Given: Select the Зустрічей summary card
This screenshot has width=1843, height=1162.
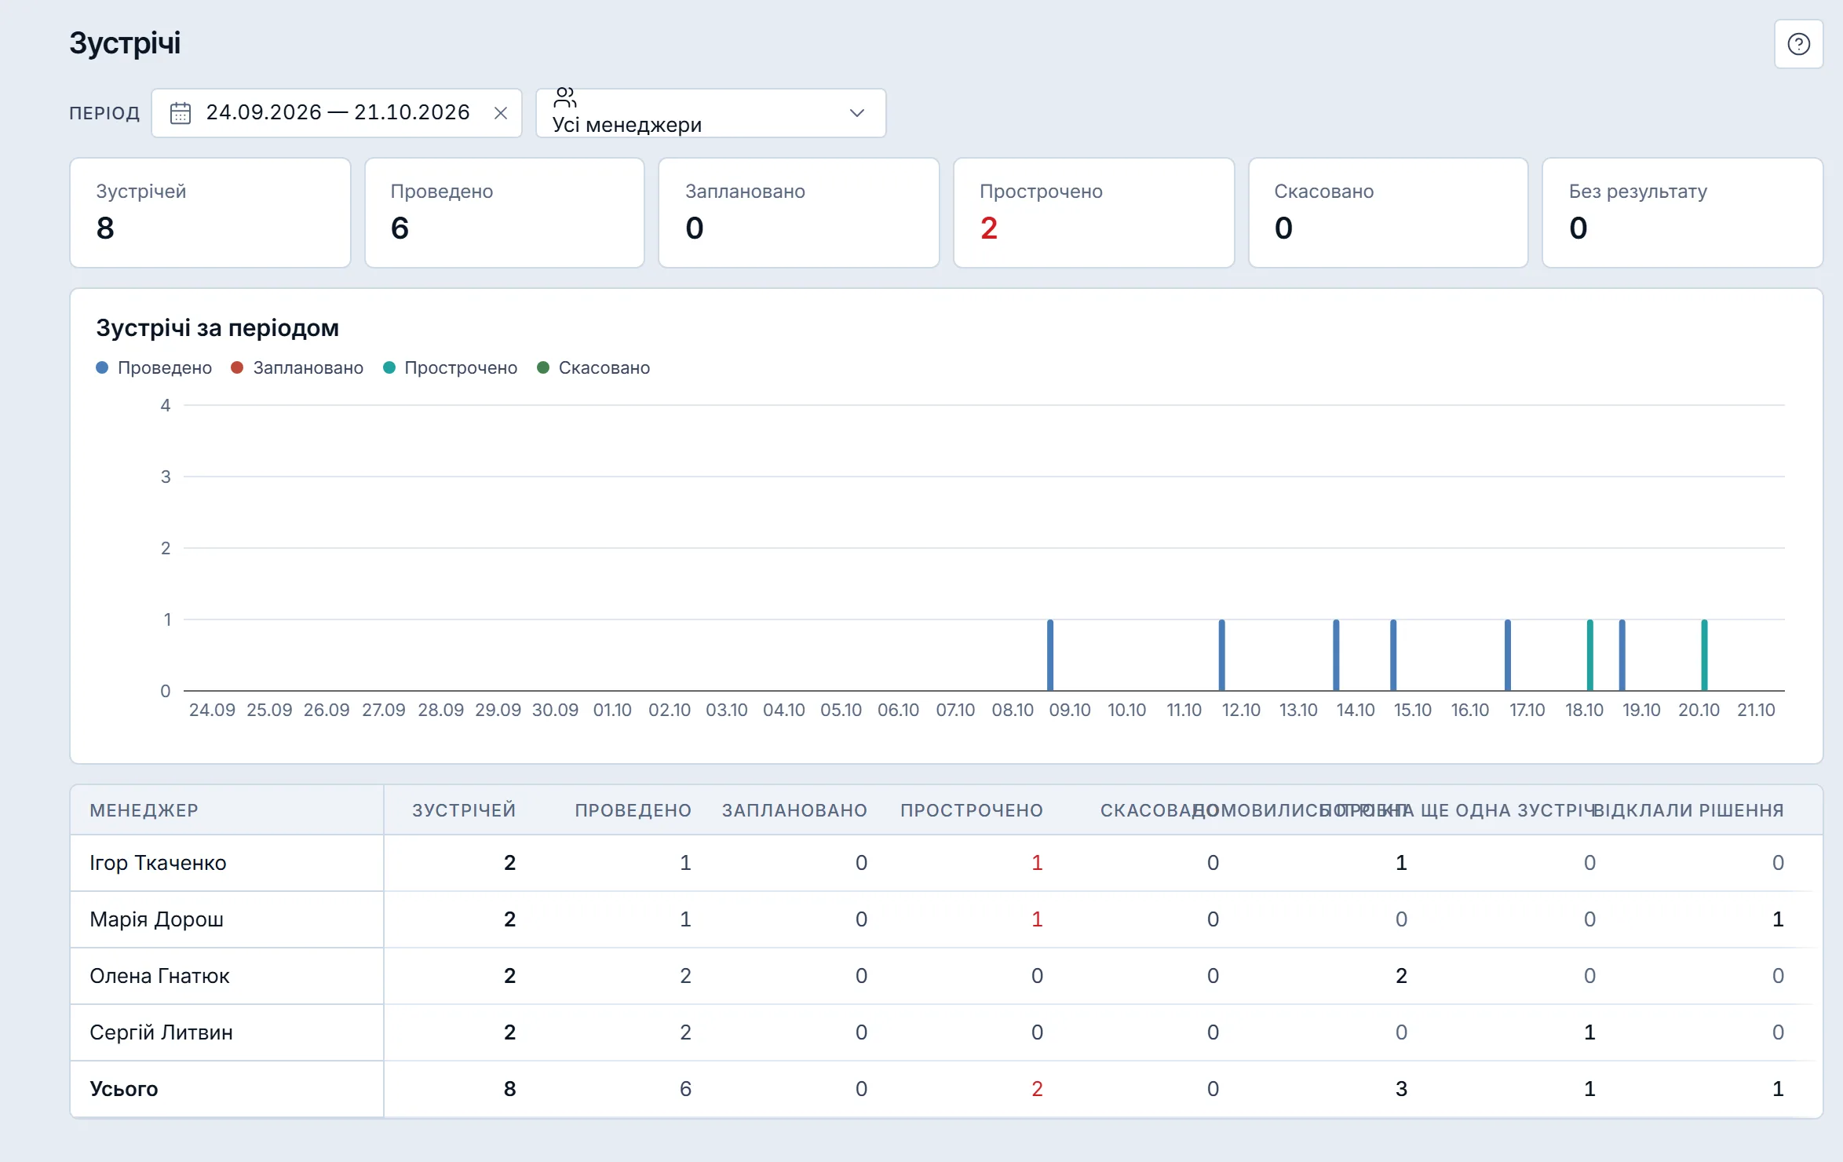Looking at the screenshot, I should point(210,213).
